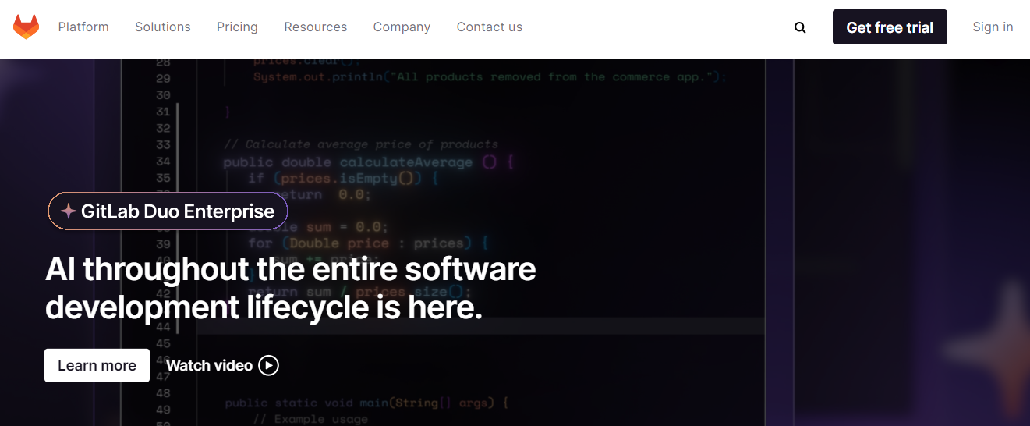1030x426 pixels.
Task: Click the text 'development lifecycle is here.'
Action: (x=264, y=307)
